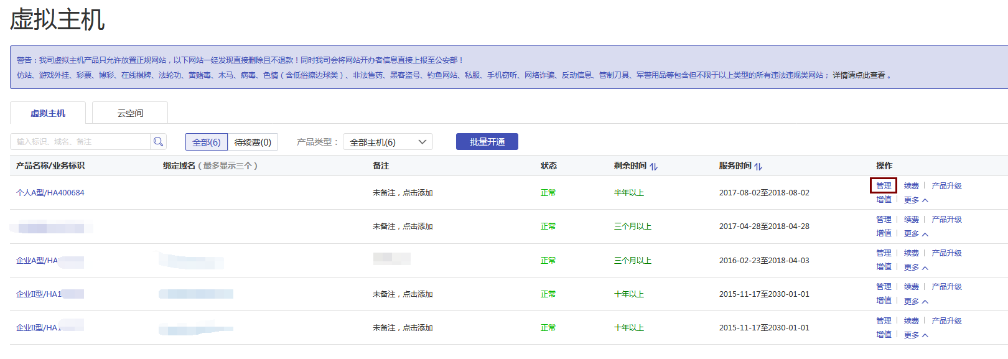Click 续费 for the 个人A型/HA400684 host
1008x359 pixels.
click(912, 185)
